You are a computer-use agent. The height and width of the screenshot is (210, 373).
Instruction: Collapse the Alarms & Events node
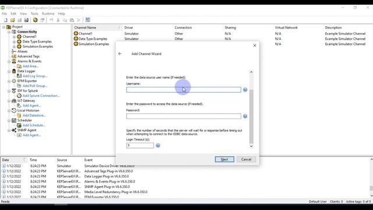9,61
